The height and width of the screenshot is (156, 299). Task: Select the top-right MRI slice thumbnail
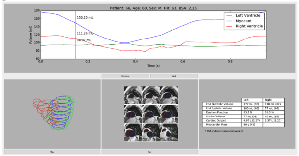pos(169,95)
